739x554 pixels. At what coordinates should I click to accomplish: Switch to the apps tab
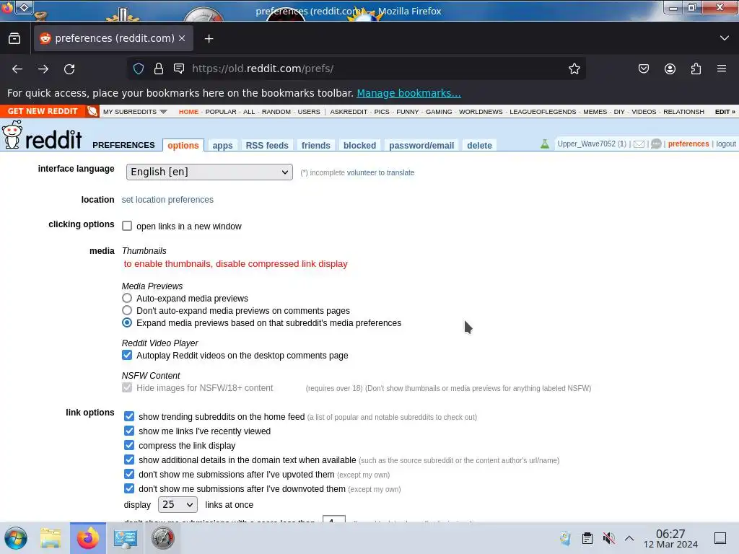(x=222, y=146)
